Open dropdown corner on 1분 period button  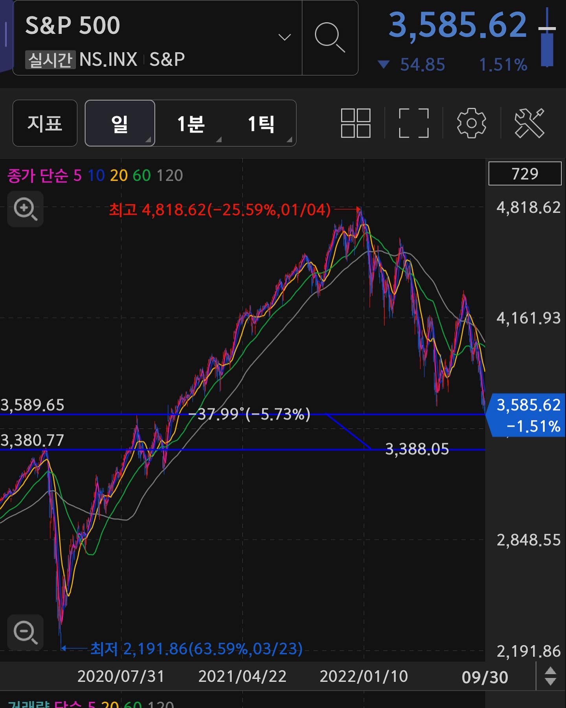click(219, 140)
